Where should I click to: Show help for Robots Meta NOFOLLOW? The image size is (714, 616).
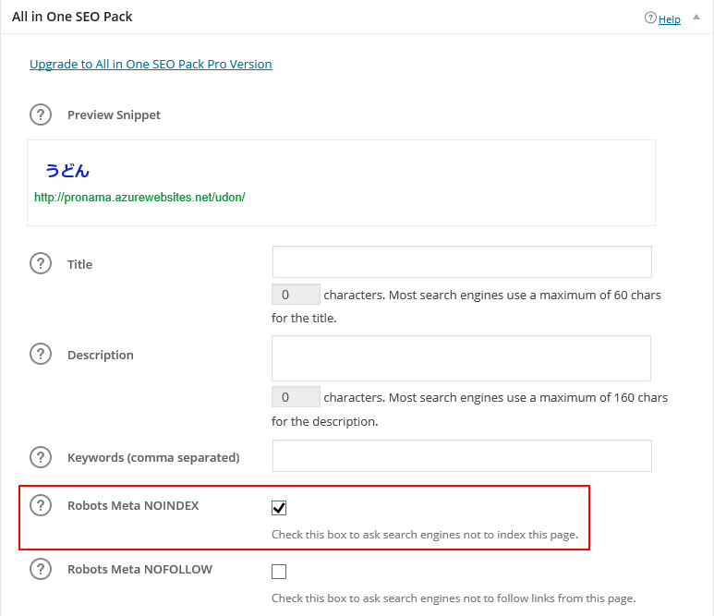[x=41, y=569]
